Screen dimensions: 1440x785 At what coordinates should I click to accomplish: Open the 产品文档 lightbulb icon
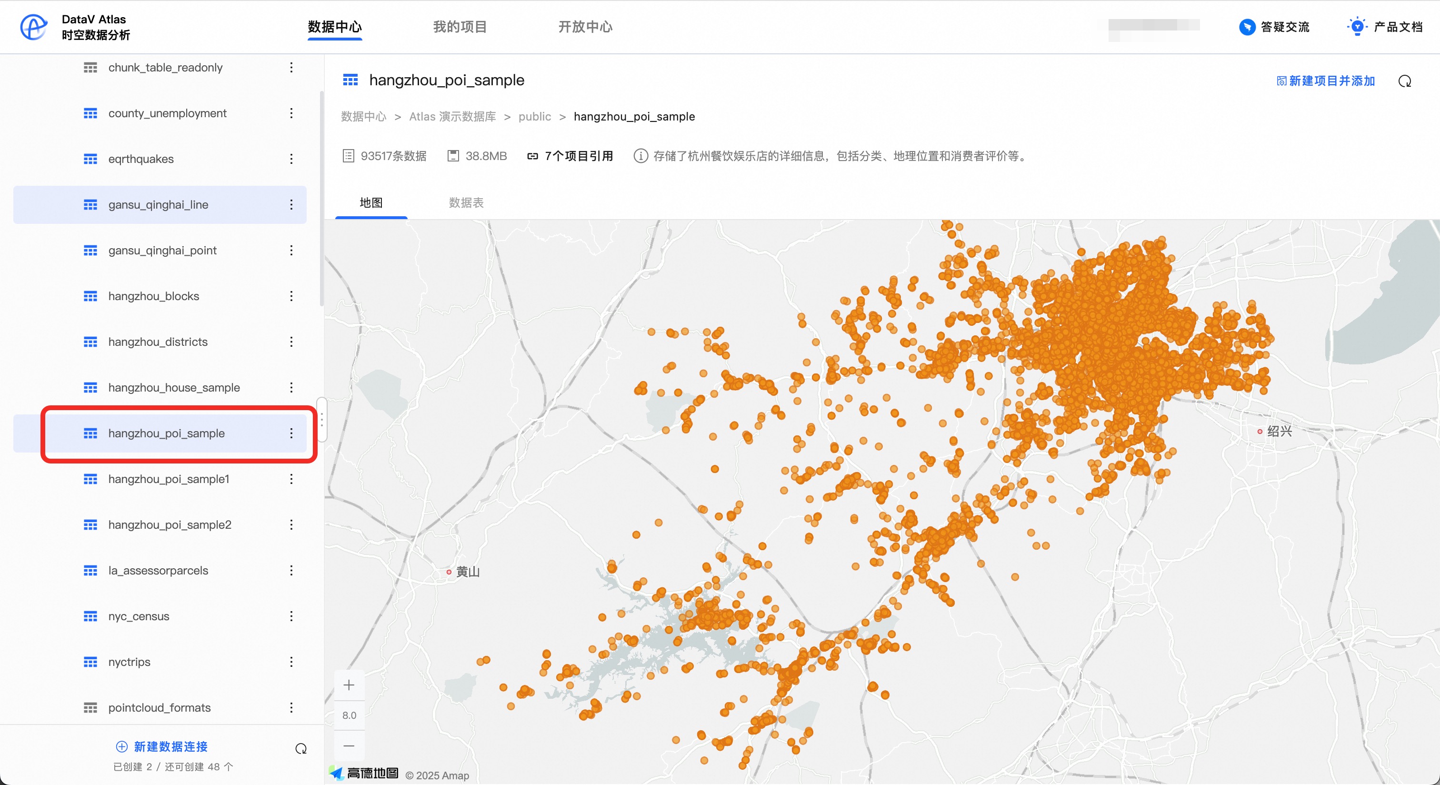1357,26
